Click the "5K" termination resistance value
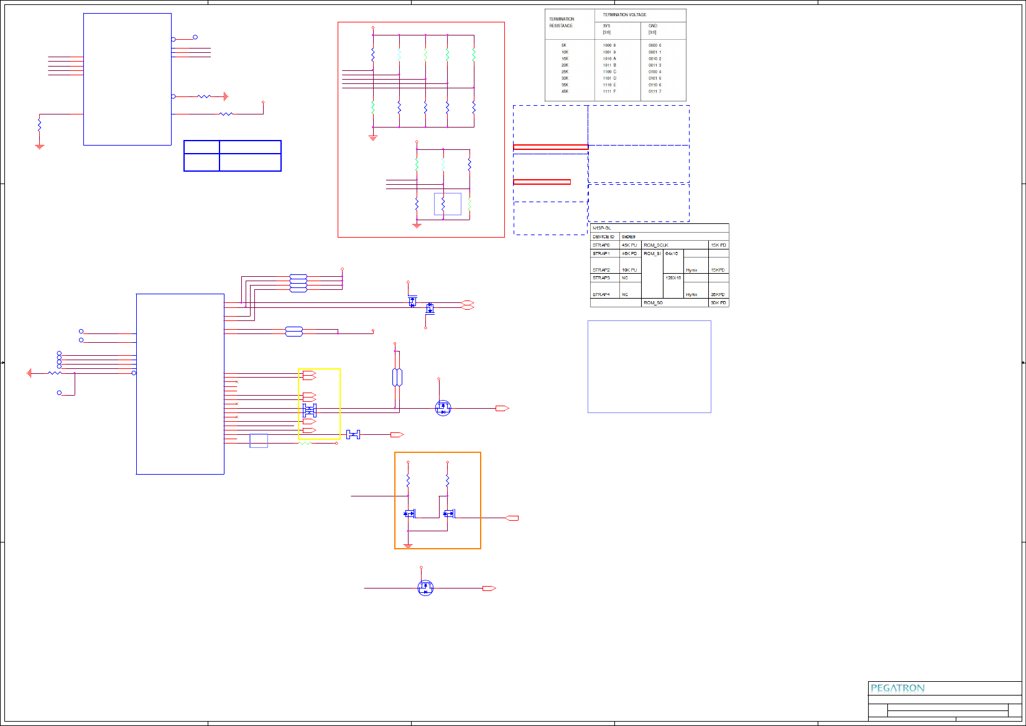 click(564, 45)
